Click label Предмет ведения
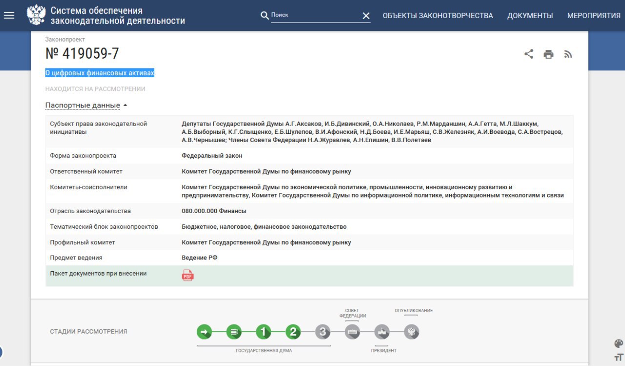625x366 pixels. click(x=76, y=258)
